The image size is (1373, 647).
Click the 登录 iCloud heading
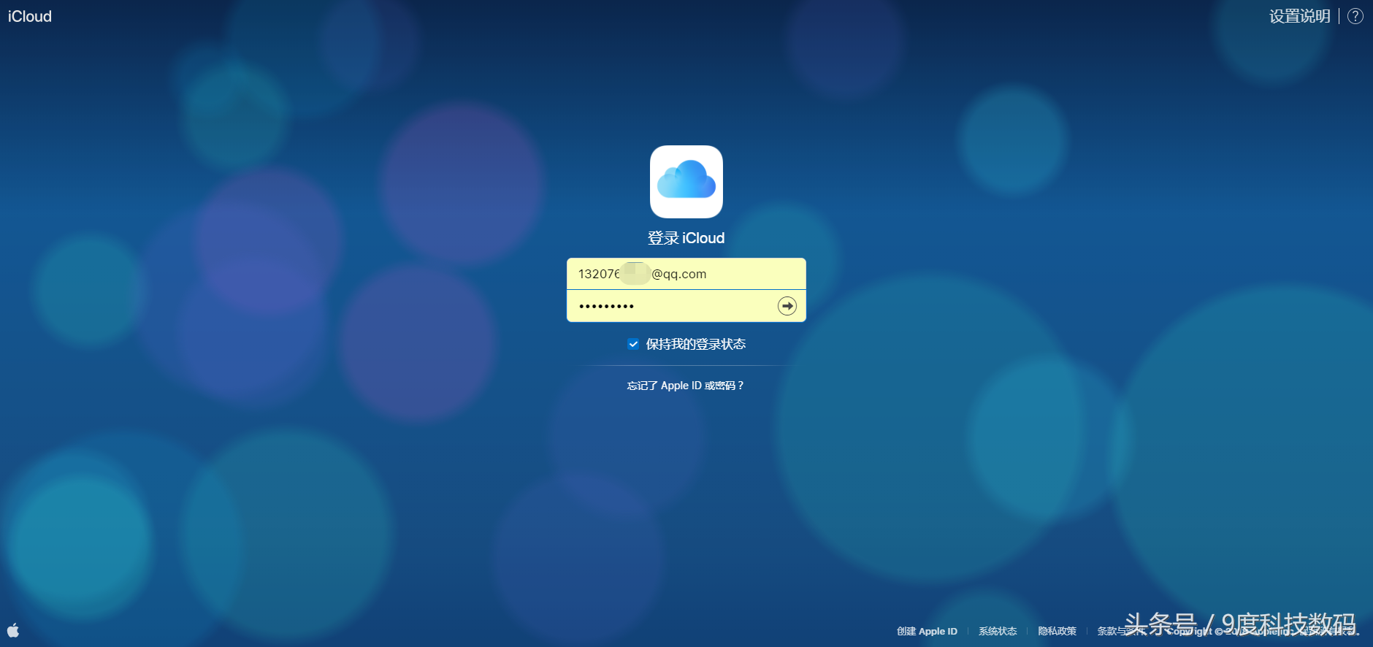coord(686,238)
